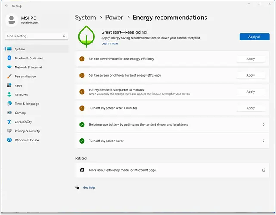Open external link icon for Edge efficiency mode

pos(264,170)
